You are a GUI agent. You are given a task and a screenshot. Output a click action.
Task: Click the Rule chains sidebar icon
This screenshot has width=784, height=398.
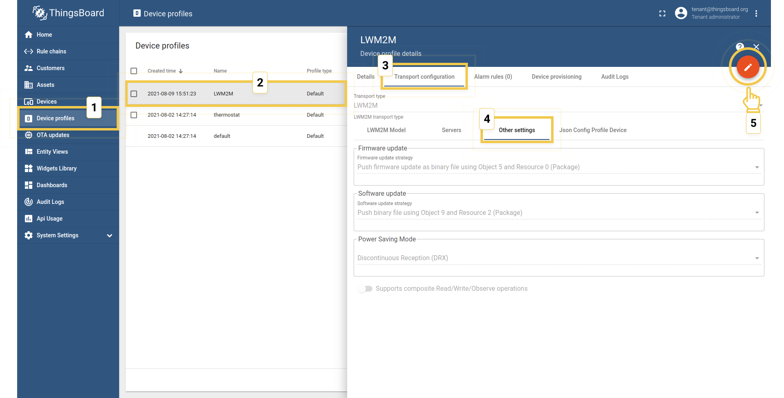[x=29, y=51]
